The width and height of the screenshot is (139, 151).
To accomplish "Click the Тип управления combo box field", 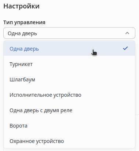I will pos(69,33).
